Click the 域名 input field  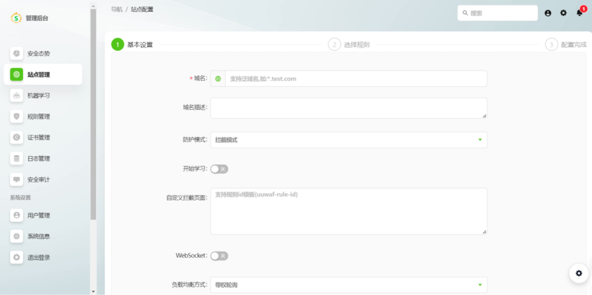click(356, 79)
